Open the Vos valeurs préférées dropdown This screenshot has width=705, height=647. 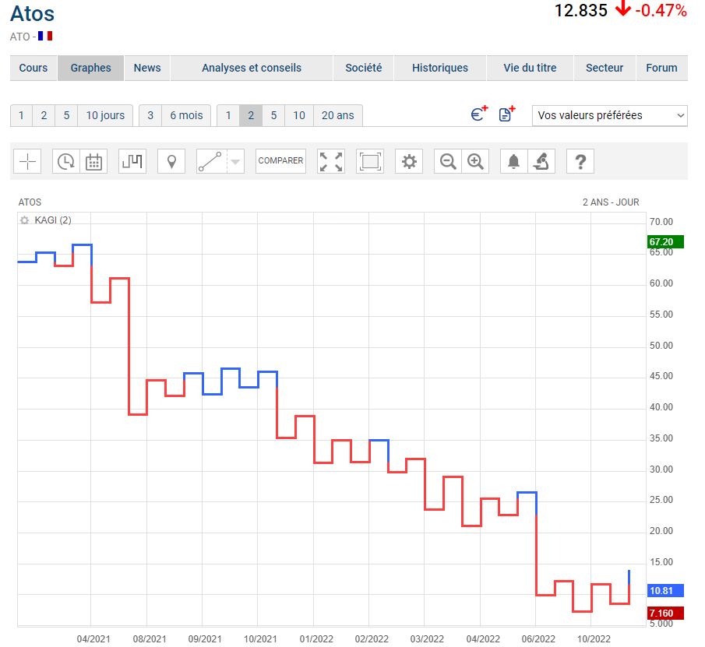(610, 115)
